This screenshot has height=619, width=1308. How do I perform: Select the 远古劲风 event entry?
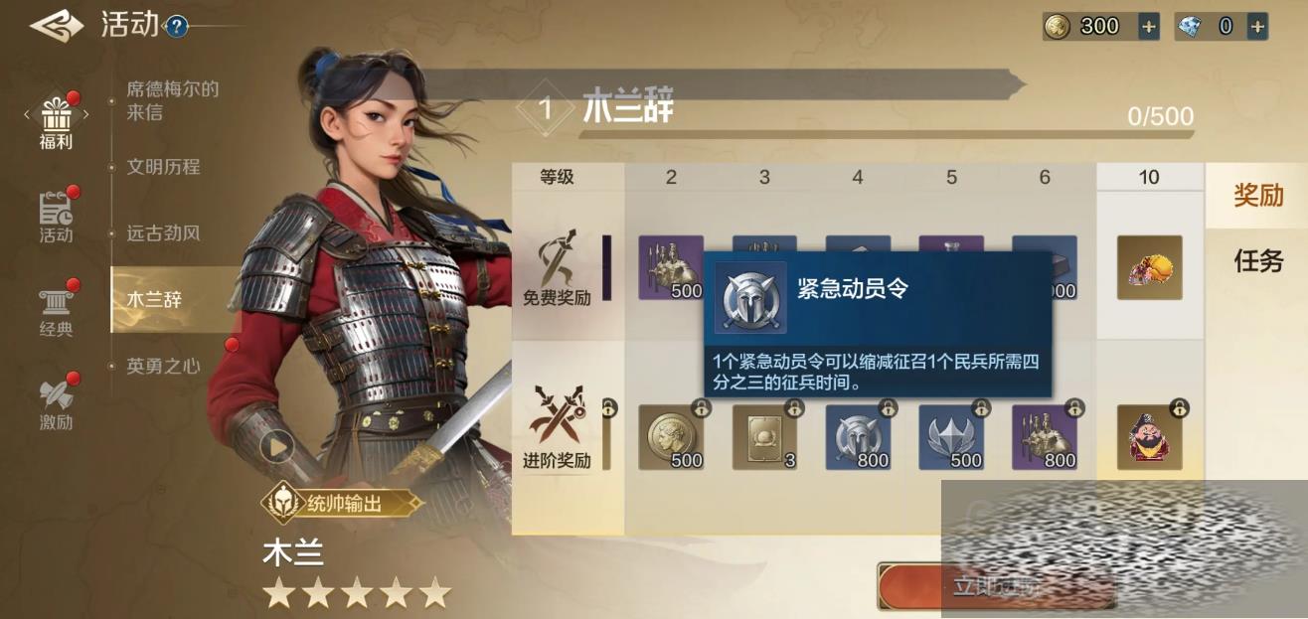click(x=164, y=233)
